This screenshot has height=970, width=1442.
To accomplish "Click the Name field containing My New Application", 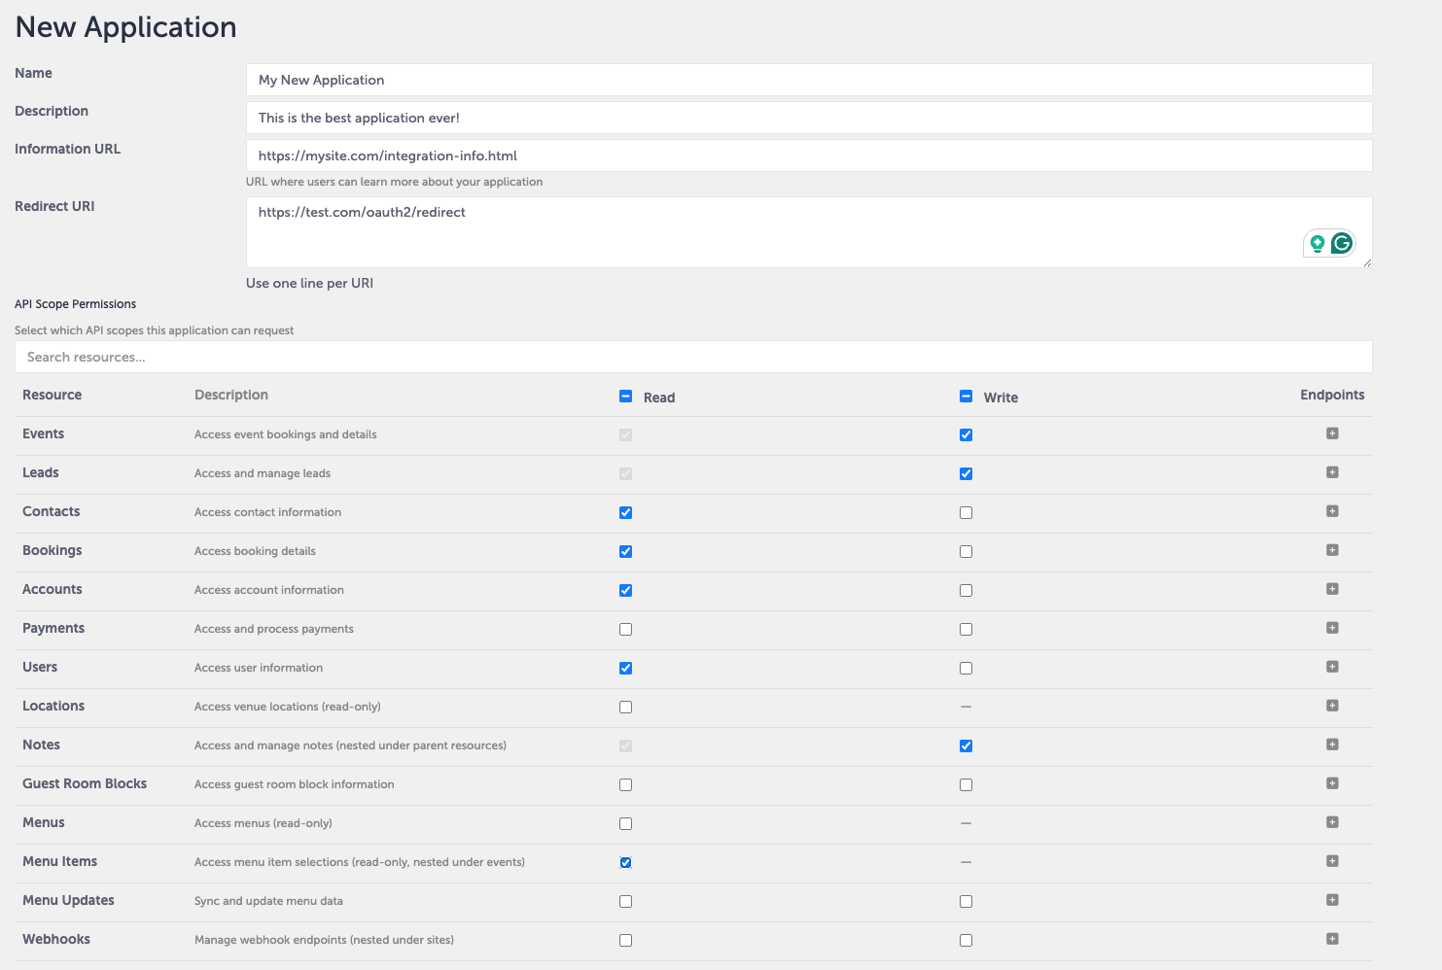I will 808,80.
